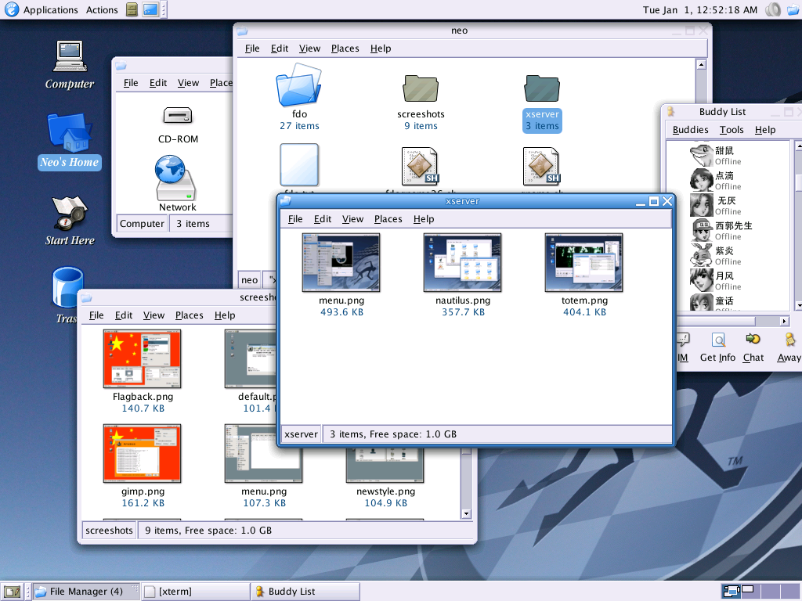The height and width of the screenshot is (601, 802).
Task: Select the blank text file icon in neo window
Action: [x=299, y=164]
